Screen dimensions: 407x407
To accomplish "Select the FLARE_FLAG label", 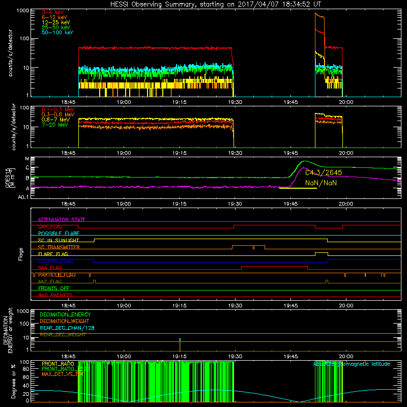I will click(53, 254).
